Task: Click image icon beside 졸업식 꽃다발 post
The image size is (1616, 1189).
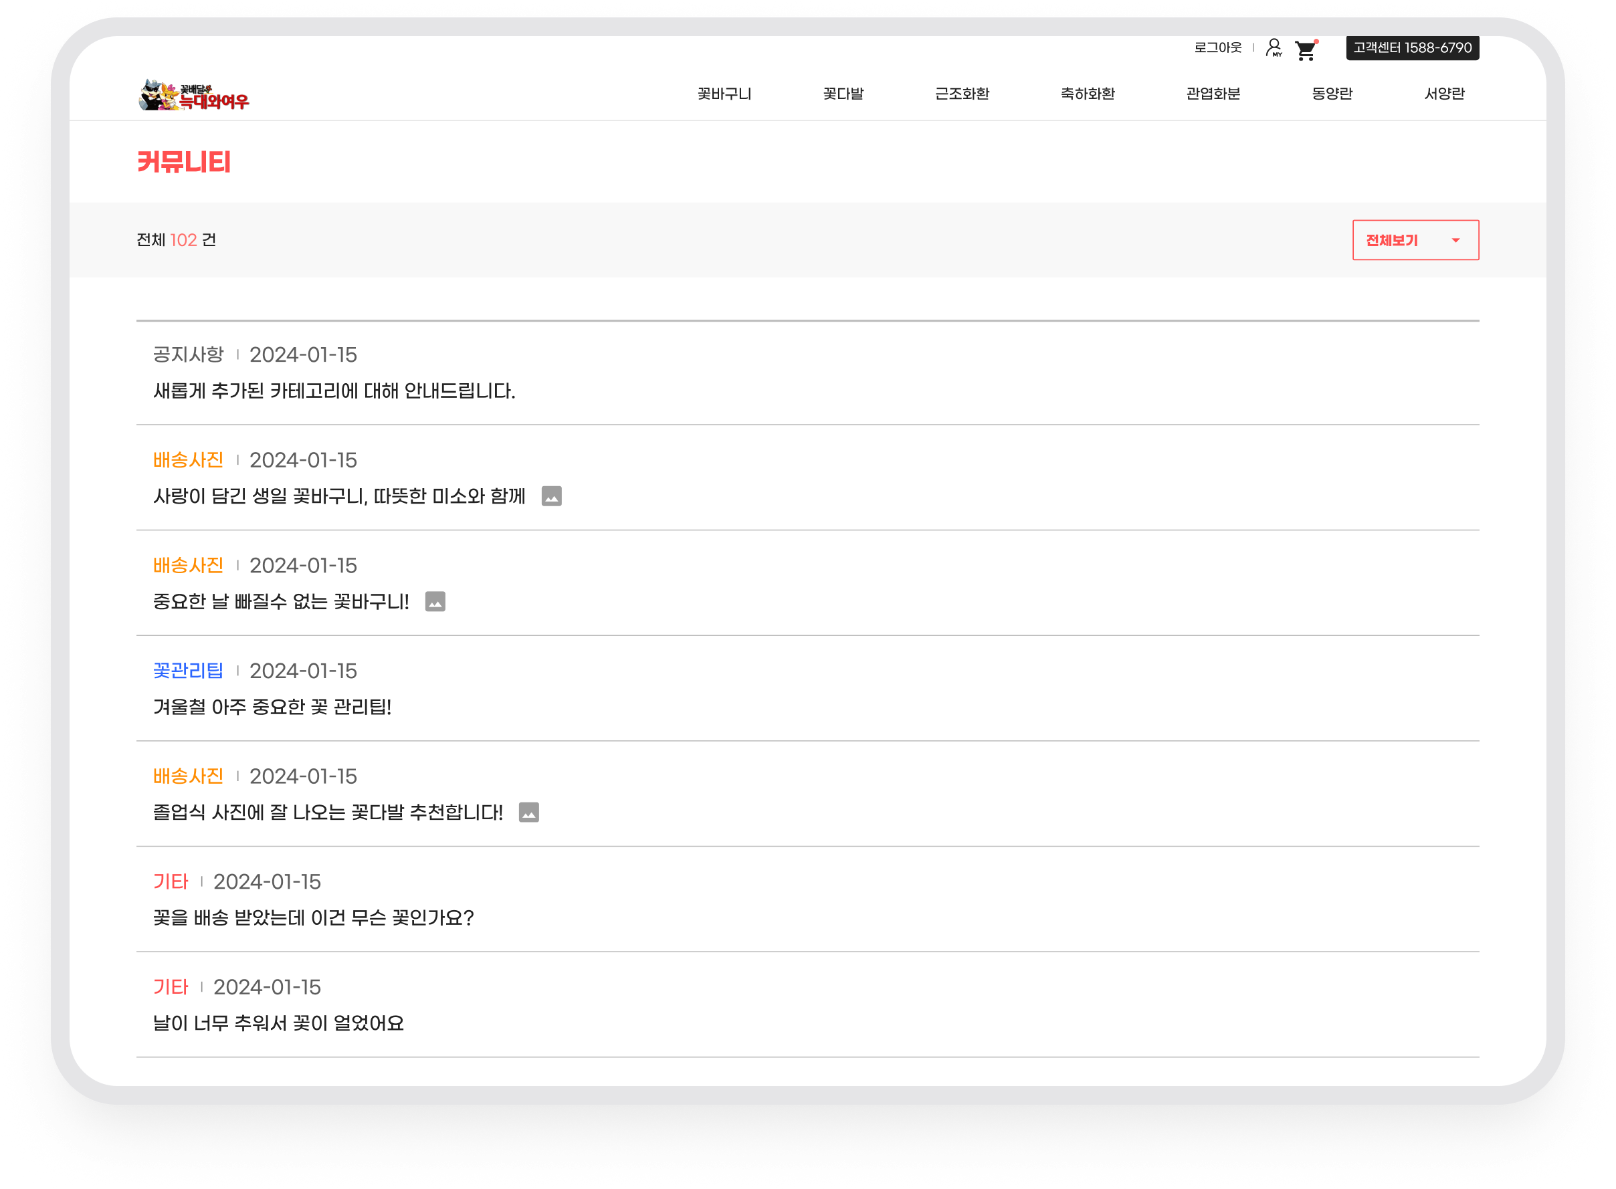Action: click(528, 812)
